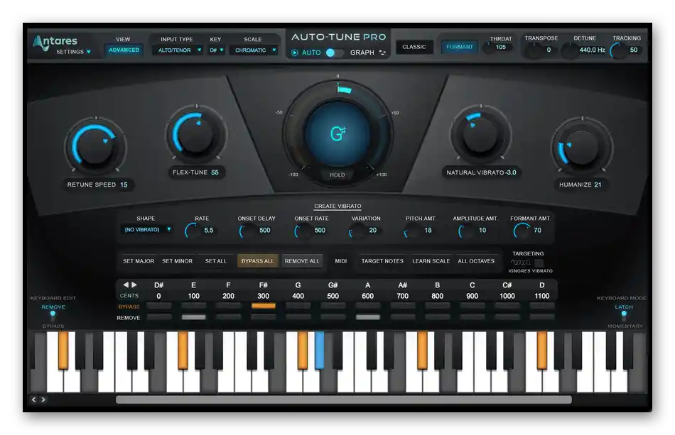Flip the Auto/Graph mode switch
Viewport: 675px width, 435px height.
pos(334,53)
